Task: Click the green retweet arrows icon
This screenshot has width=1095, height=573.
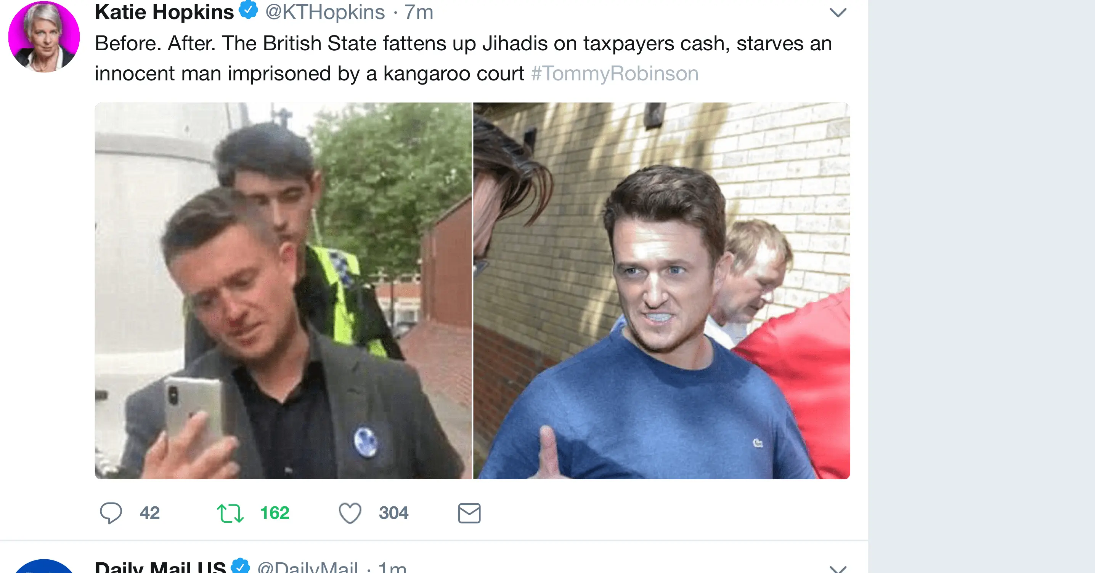Action: (x=230, y=513)
